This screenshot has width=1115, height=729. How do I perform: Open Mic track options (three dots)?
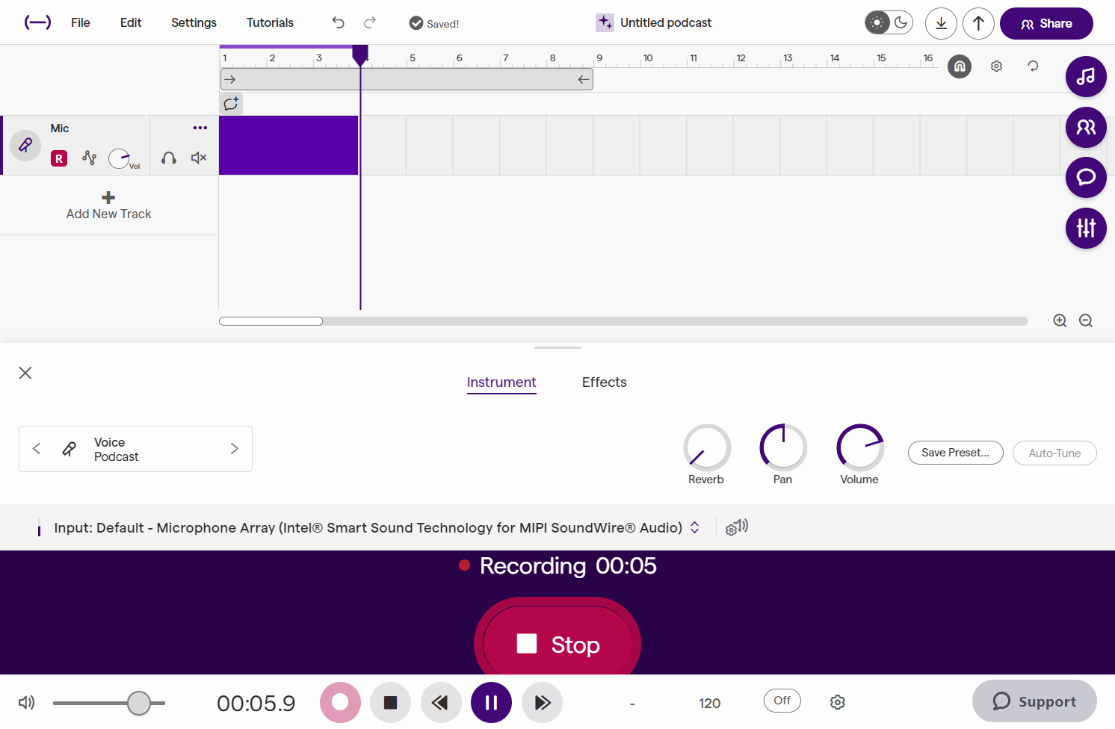[200, 128]
